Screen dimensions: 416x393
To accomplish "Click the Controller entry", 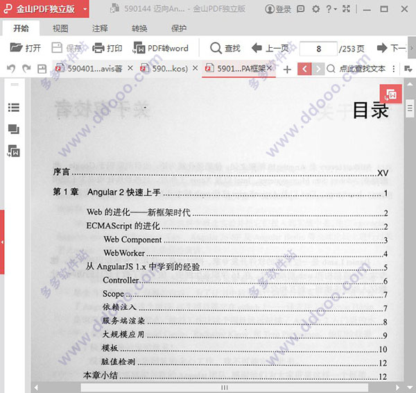I will coord(245,281).
